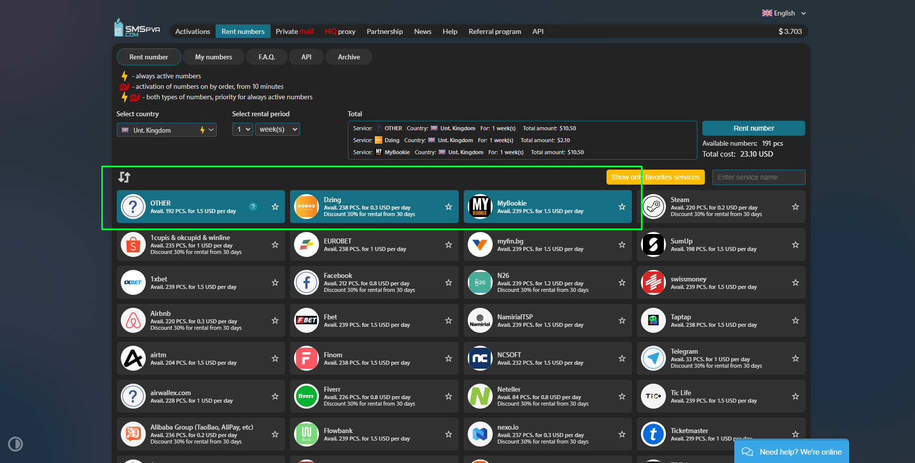Click the Enter service name search field
This screenshot has height=463, width=915.
[x=759, y=177]
